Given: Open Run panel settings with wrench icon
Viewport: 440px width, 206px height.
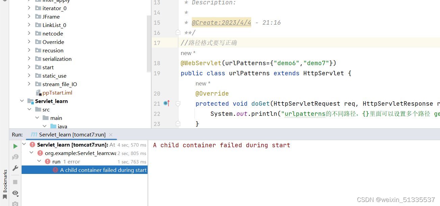Looking at the screenshot, I should point(15,168).
